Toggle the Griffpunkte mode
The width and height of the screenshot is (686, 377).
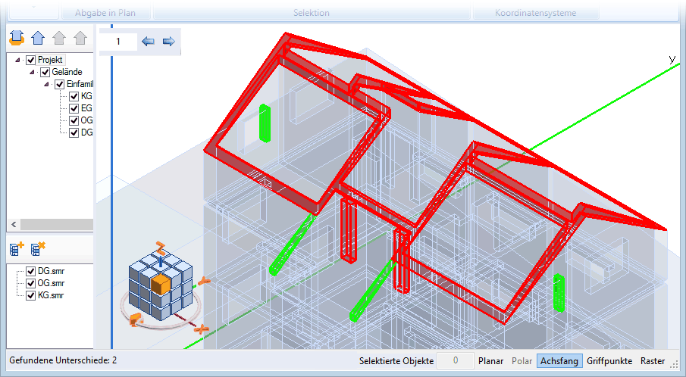pos(609,361)
